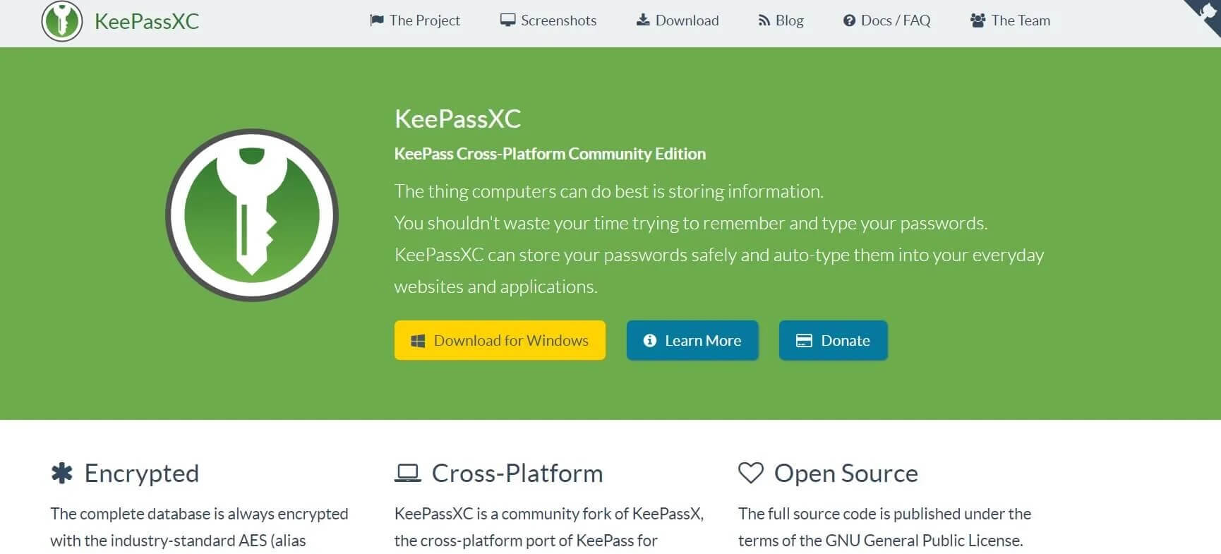Click "The complete database is always encrypted" text

(199, 514)
